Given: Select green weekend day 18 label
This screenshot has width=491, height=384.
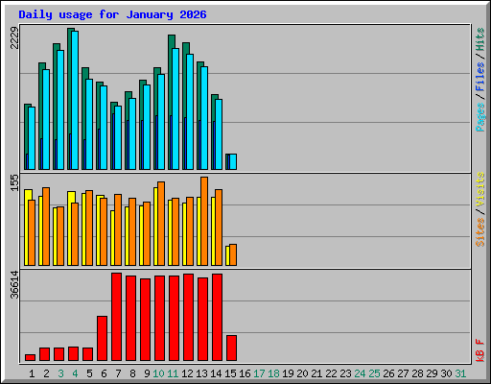Looking at the screenshot, I should tap(273, 373).
